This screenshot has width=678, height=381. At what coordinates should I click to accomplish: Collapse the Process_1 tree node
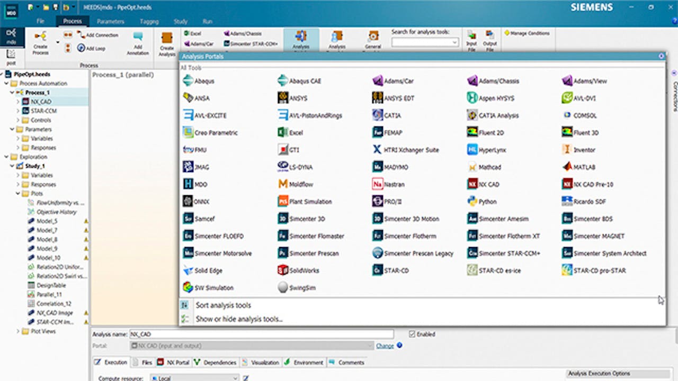pos(12,93)
